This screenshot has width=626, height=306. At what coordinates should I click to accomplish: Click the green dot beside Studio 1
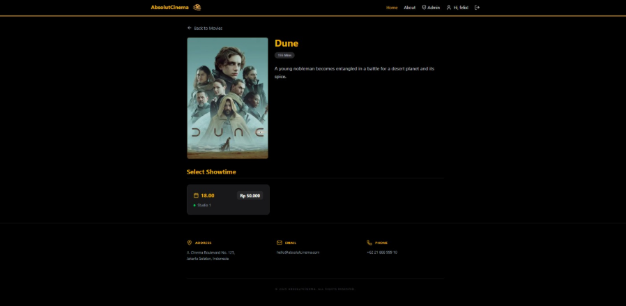click(x=194, y=206)
